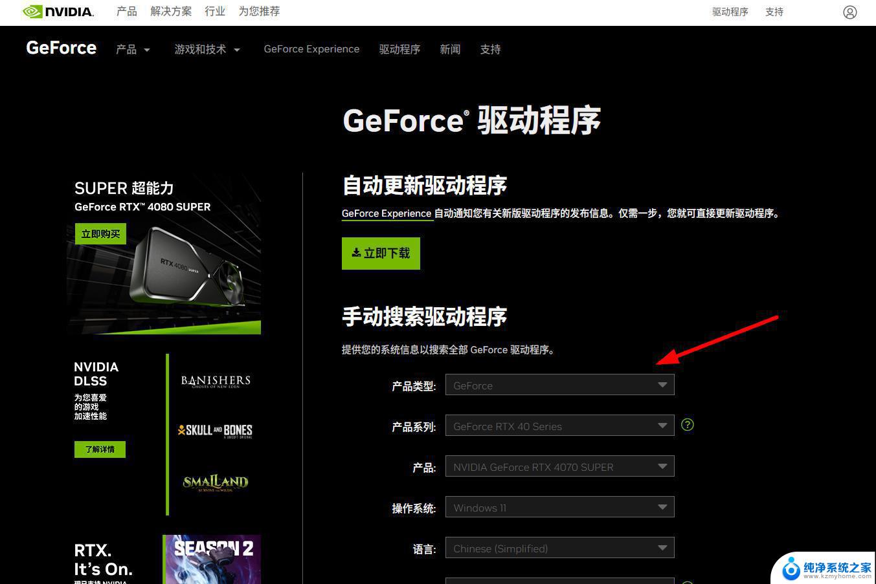This screenshot has height=584, width=876.
Task: Open top bar 解决方案 menu
Action: 171,12
